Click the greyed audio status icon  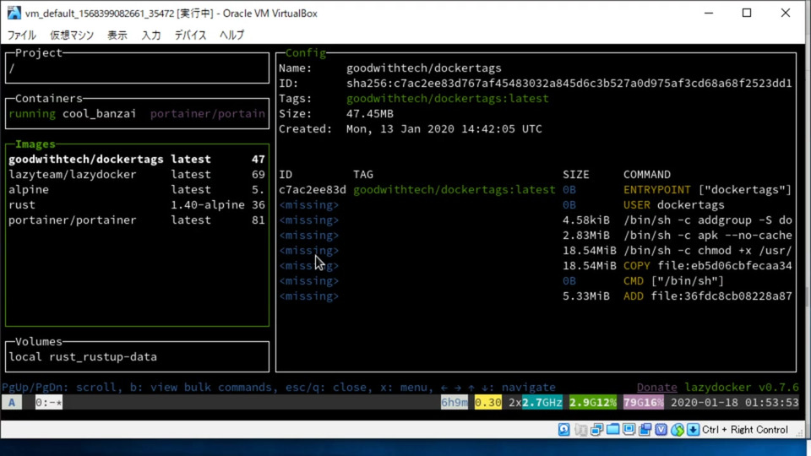580,430
